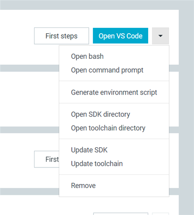Click the gray header strip at the very top
Screen dimensions: 194x215
click(90, 5)
